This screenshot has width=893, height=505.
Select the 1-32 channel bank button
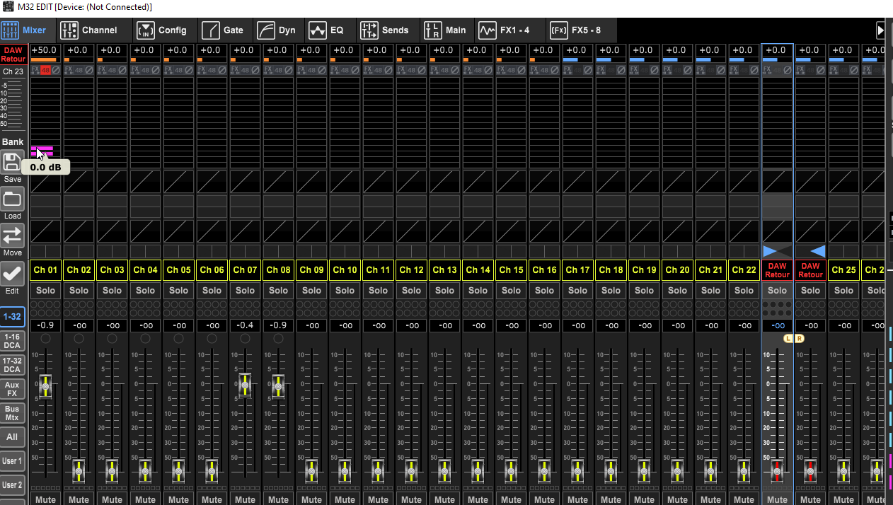12,317
